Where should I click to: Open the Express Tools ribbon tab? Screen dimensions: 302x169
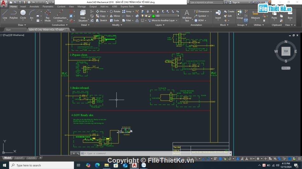point(127,7)
